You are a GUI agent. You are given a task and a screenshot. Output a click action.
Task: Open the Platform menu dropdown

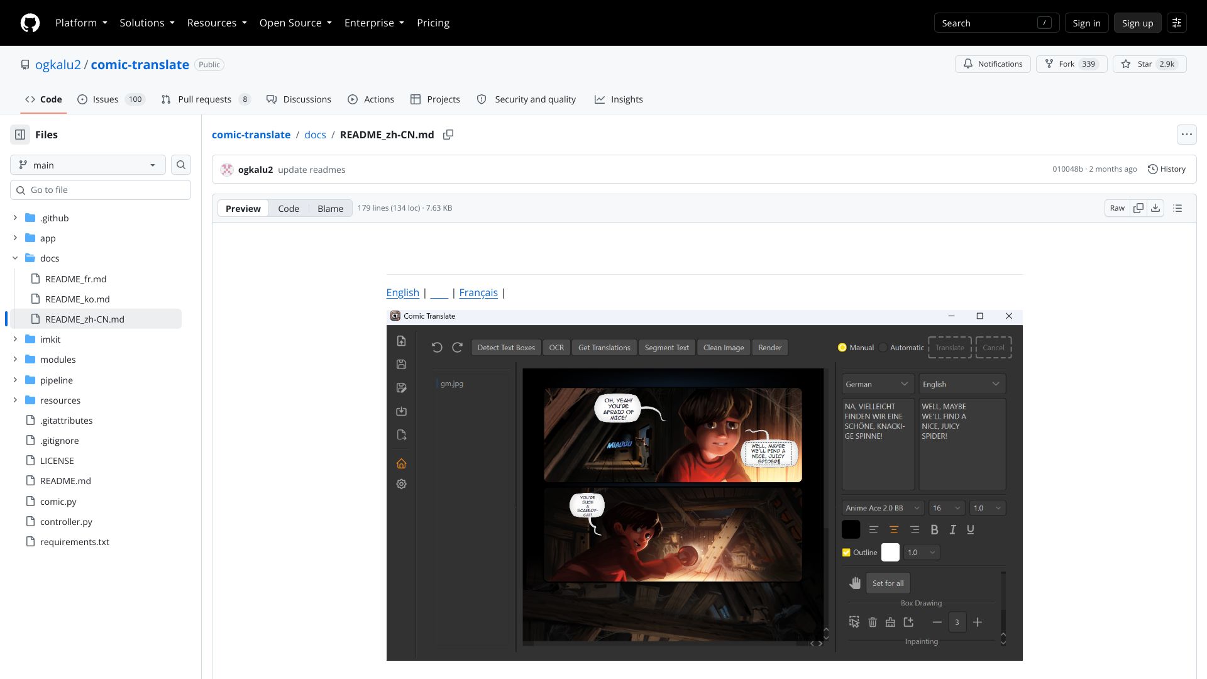[x=81, y=23]
